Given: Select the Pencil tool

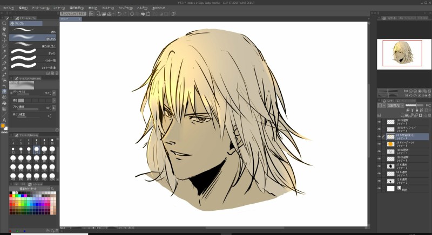Looking at the screenshot, I should coord(4,68).
